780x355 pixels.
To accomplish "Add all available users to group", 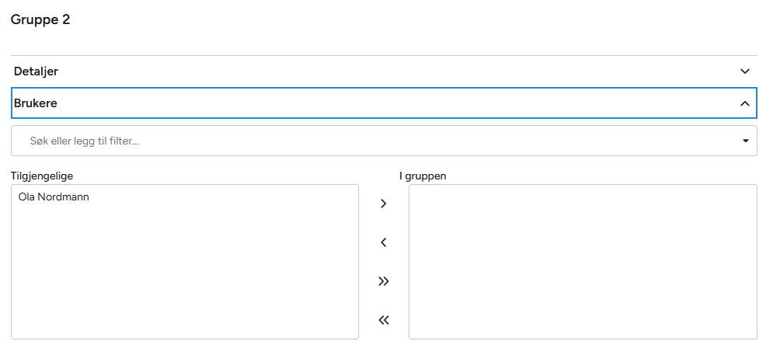I will click(x=383, y=281).
